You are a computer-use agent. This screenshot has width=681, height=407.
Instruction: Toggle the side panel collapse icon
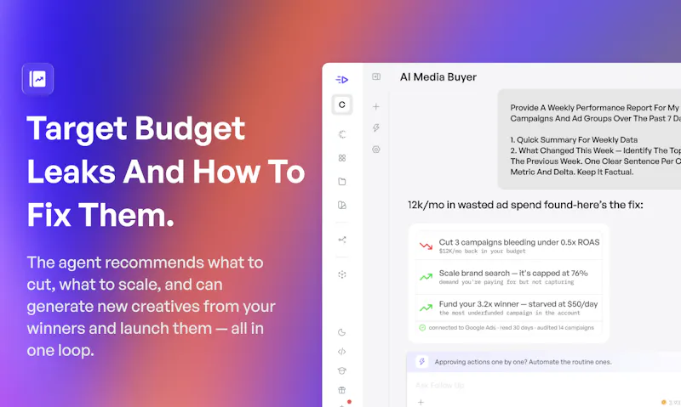376,76
